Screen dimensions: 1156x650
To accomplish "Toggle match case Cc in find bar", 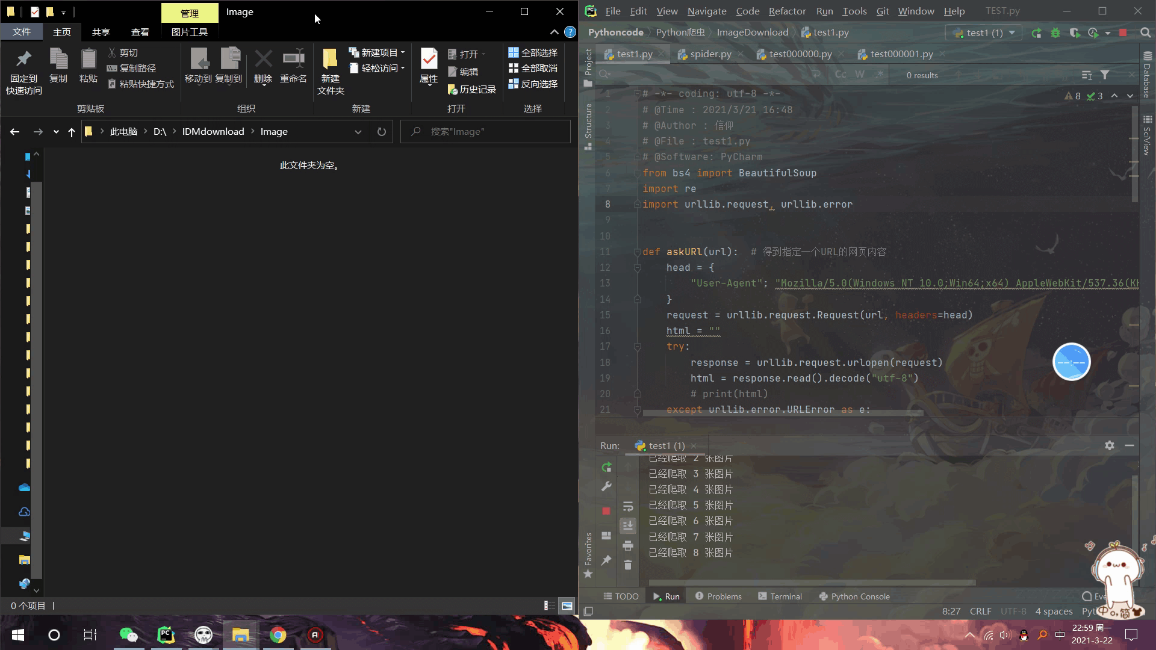I will click(841, 75).
